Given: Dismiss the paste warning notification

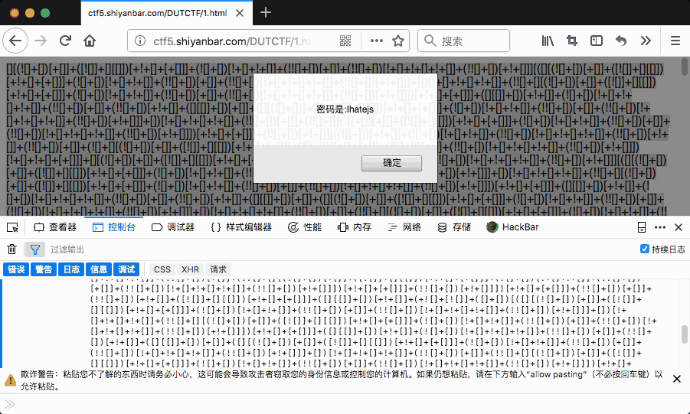Looking at the screenshot, I should click(677, 379).
